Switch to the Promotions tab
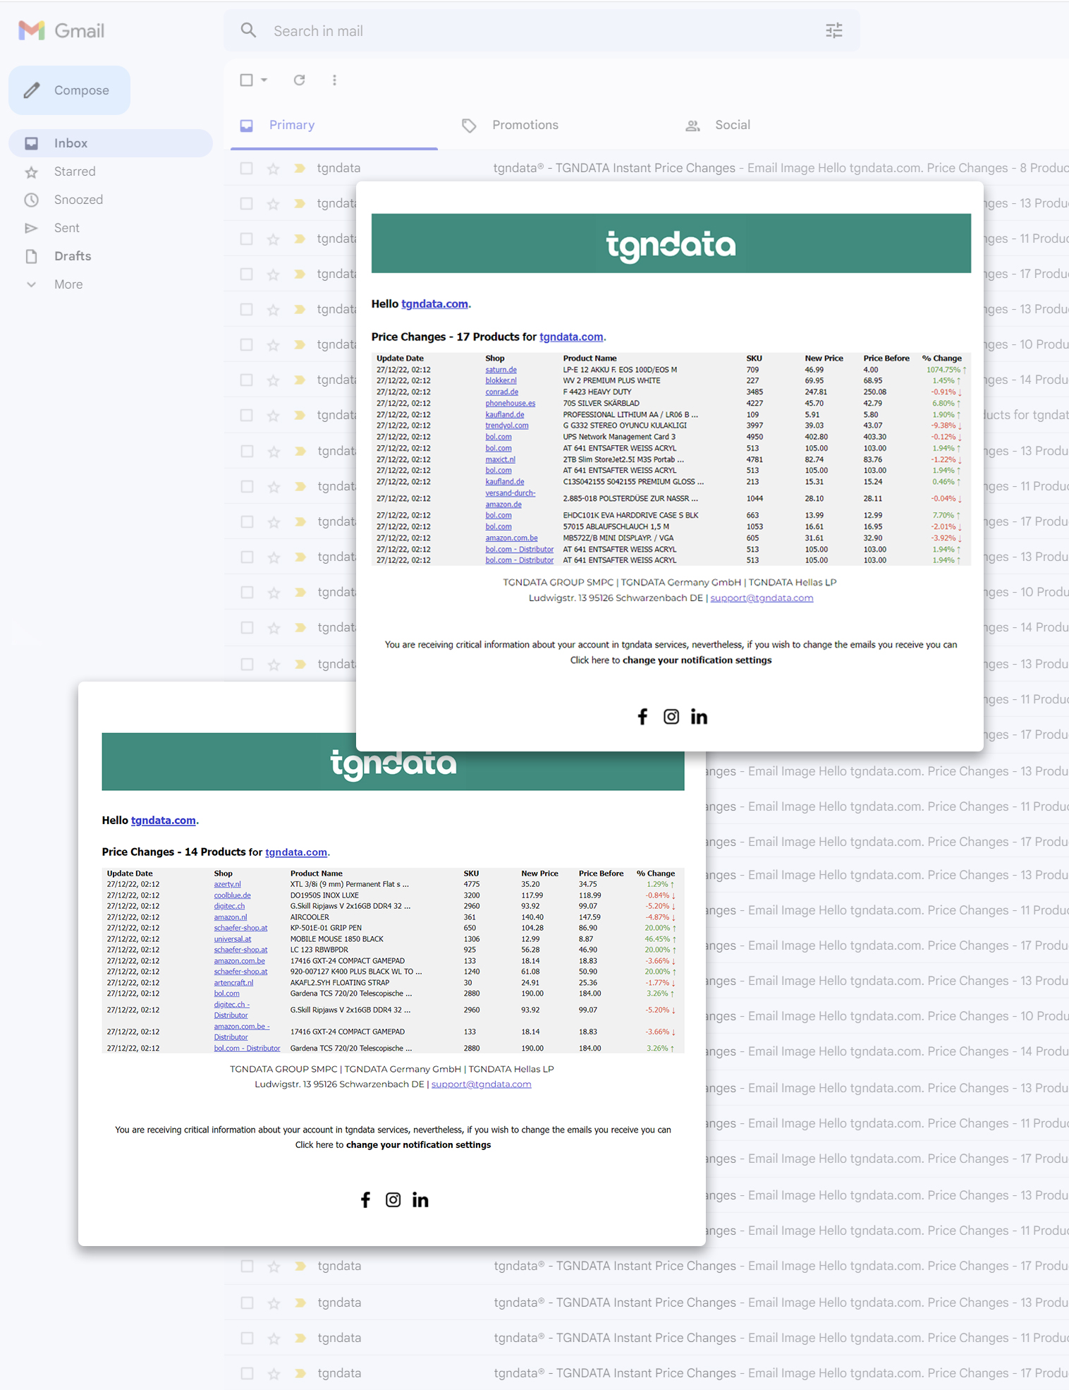Viewport: 1069px width, 1390px height. pos(525,125)
